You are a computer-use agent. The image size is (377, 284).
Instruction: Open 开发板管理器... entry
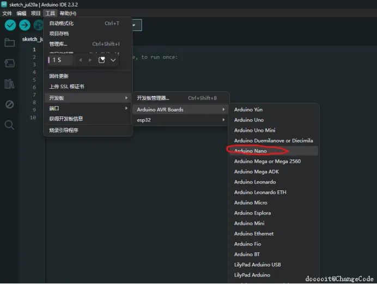180,98
